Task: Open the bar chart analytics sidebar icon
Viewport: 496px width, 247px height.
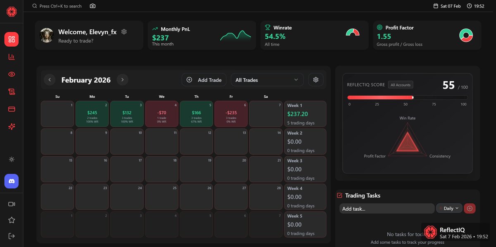Action: (12, 57)
